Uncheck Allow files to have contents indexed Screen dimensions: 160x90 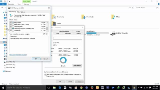tap(45, 74)
